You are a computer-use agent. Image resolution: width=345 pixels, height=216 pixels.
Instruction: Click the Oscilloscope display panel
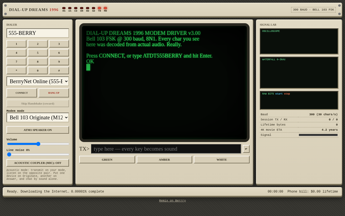click(299, 42)
